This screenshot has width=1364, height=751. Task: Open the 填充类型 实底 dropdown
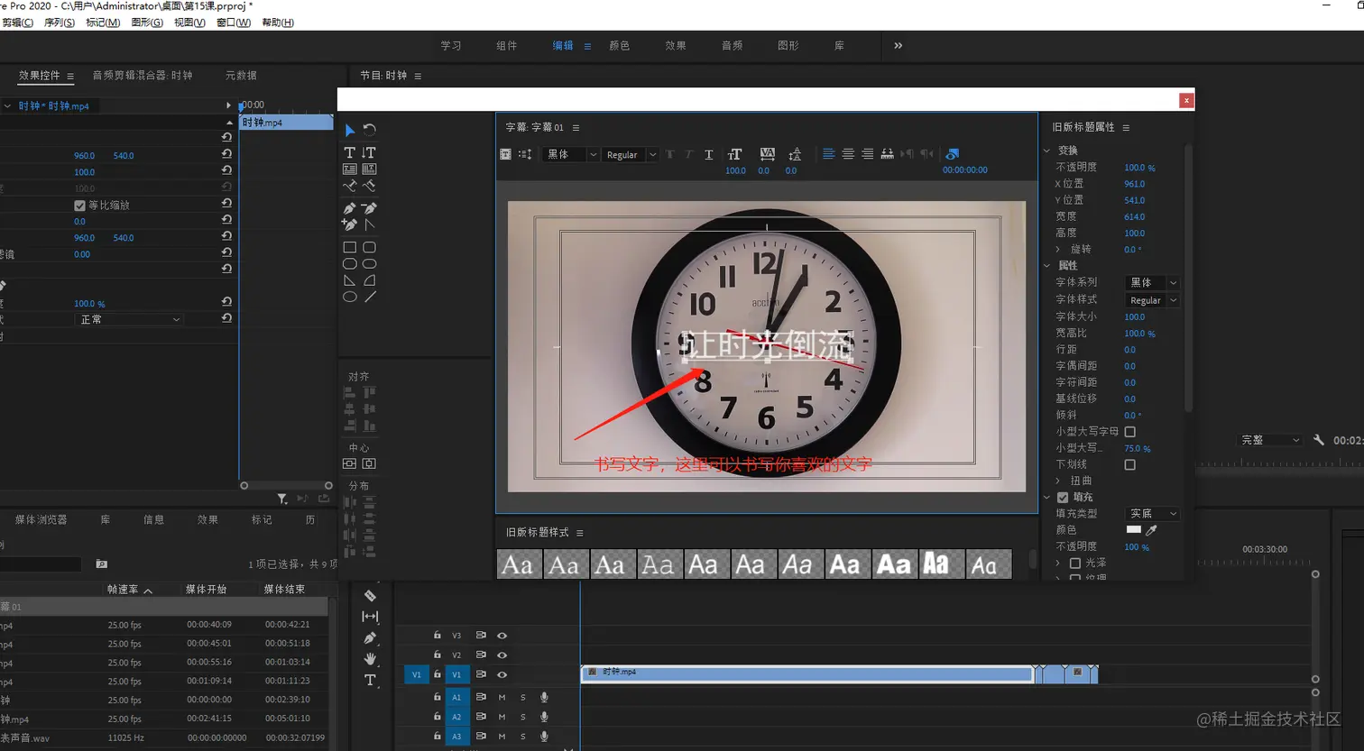click(x=1152, y=513)
